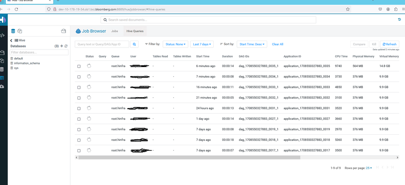
Task: Click the insecure padlock icon in address bar
Action: [x=54, y=9]
